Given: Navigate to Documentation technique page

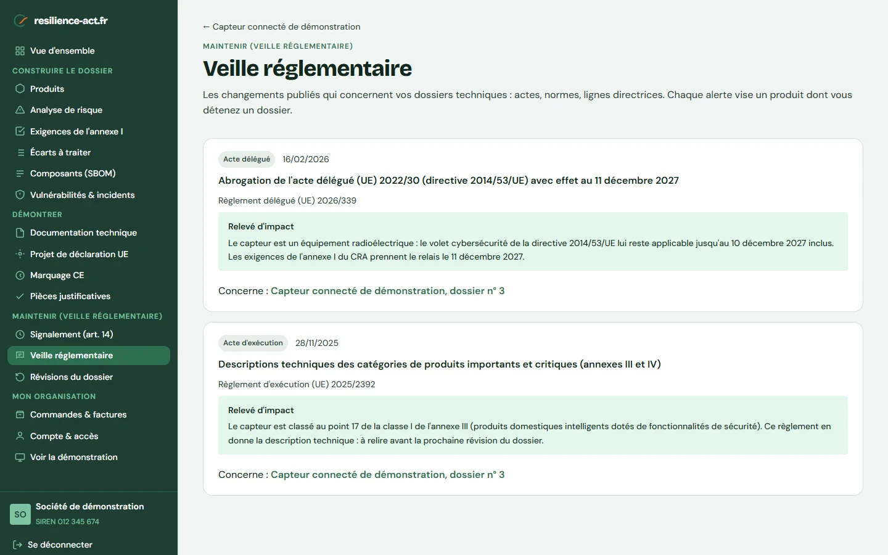Looking at the screenshot, I should point(89,232).
